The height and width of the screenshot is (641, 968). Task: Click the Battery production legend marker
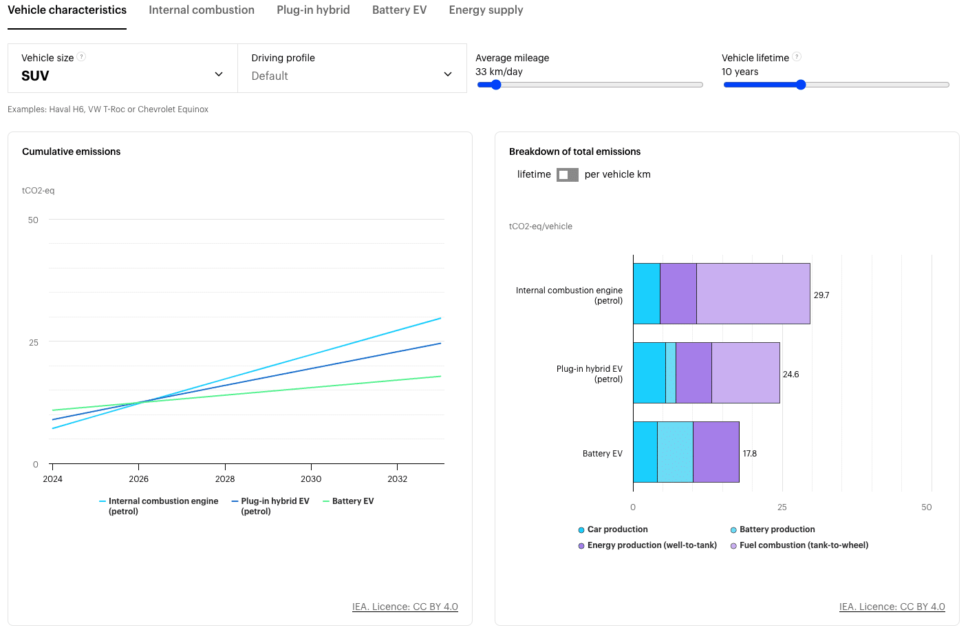733,530
